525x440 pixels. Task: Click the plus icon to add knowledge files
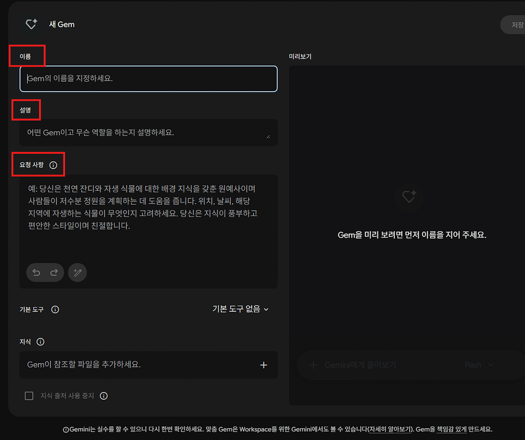coord(264,365)
